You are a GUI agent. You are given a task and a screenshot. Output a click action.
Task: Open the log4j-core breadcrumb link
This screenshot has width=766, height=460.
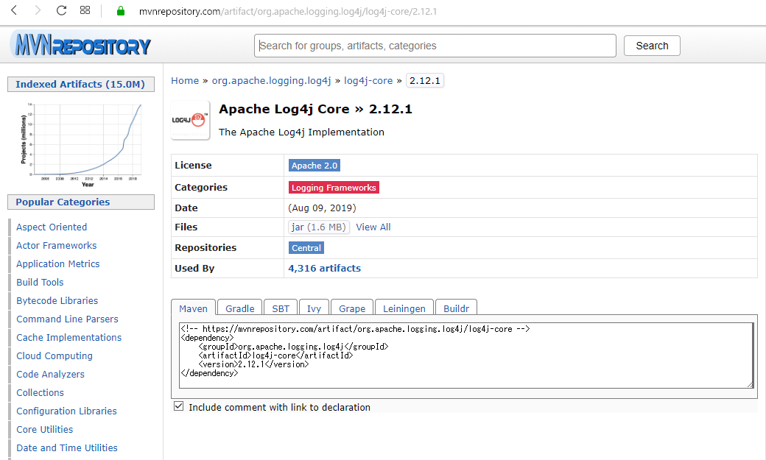[x=368, y=80]
